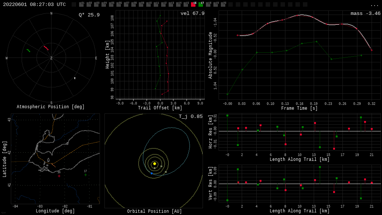Click the vel 67.9 velocity readout
382x215 pixels.
click(192, 13)
